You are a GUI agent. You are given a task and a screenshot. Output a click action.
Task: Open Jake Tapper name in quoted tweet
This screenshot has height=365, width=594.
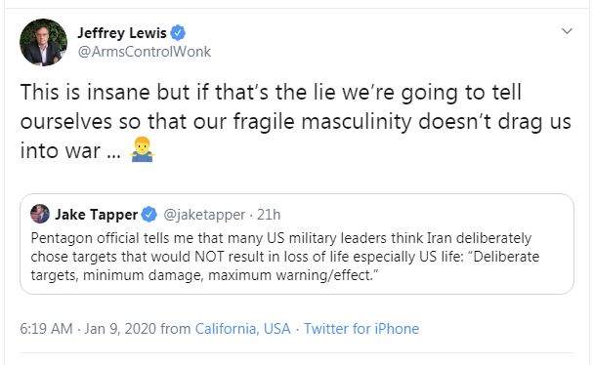click(96, 215)
